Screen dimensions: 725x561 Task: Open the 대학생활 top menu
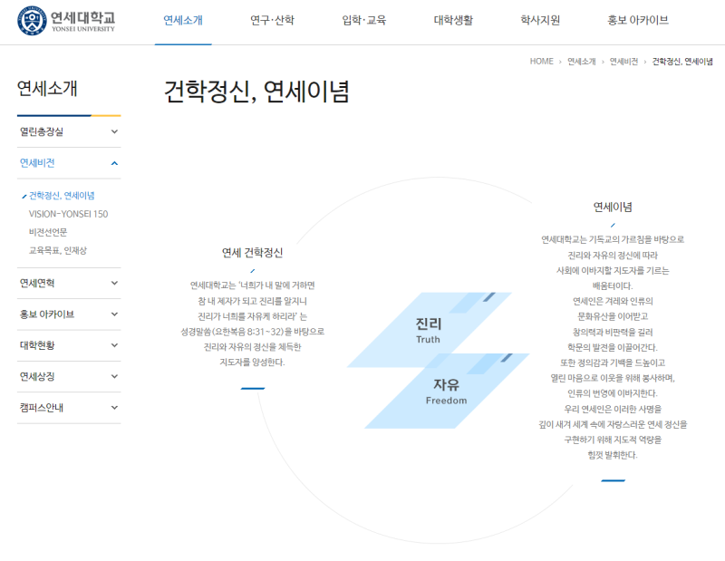[453, 20]
